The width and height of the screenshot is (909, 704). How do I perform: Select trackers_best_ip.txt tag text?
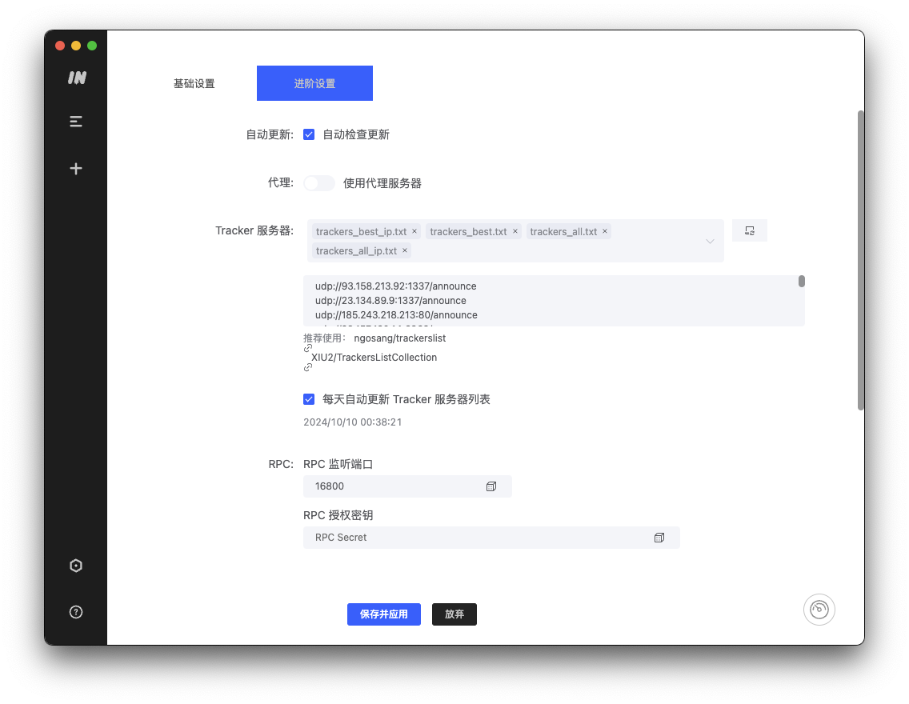pyautogui.click(x=361, y=232)
